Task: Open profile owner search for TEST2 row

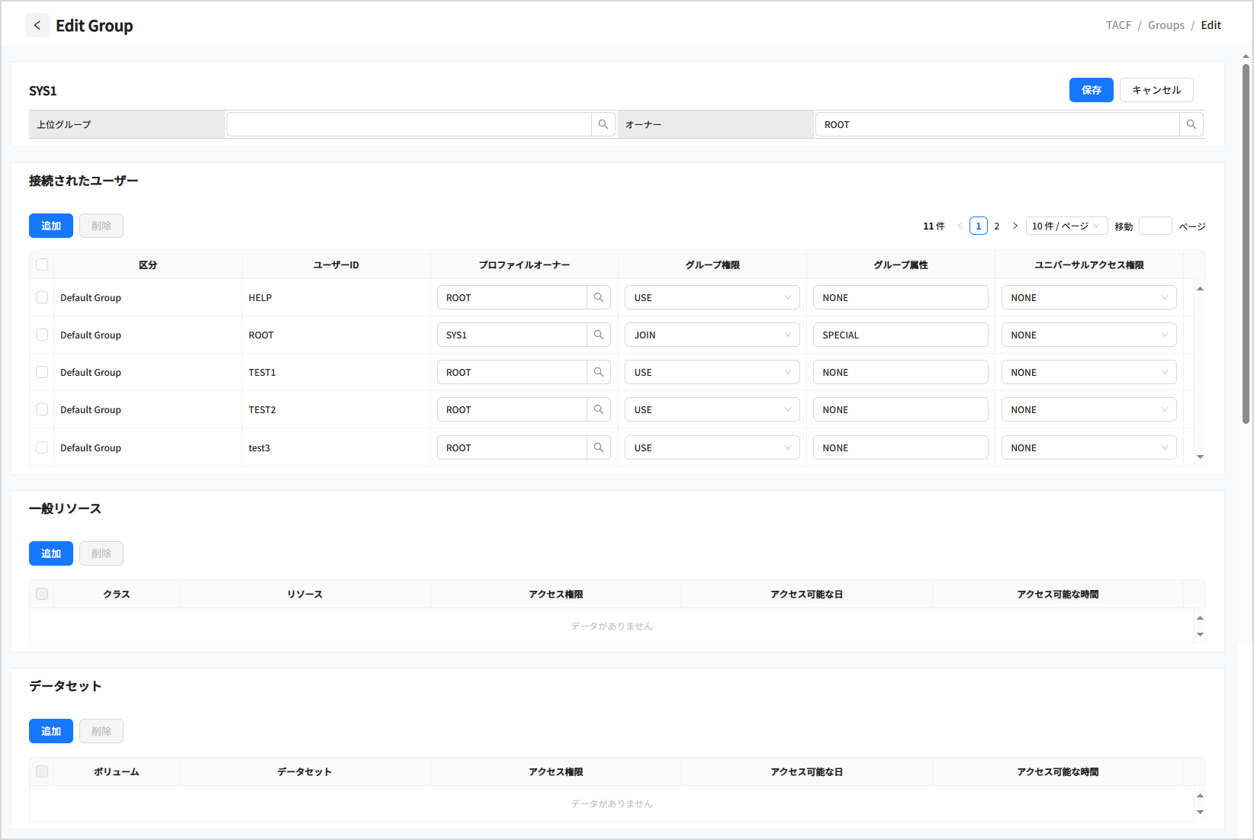Action: click(599, 409)
